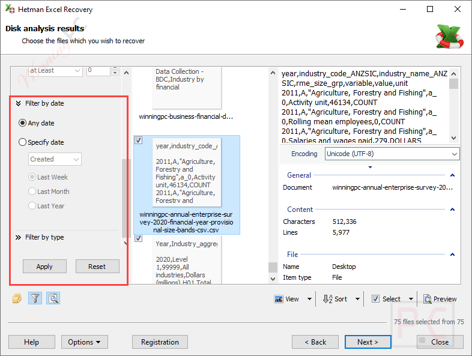Collapse the General section
Image resolution: width=472 pixels, height=356 pixels.
click(452, 175)
